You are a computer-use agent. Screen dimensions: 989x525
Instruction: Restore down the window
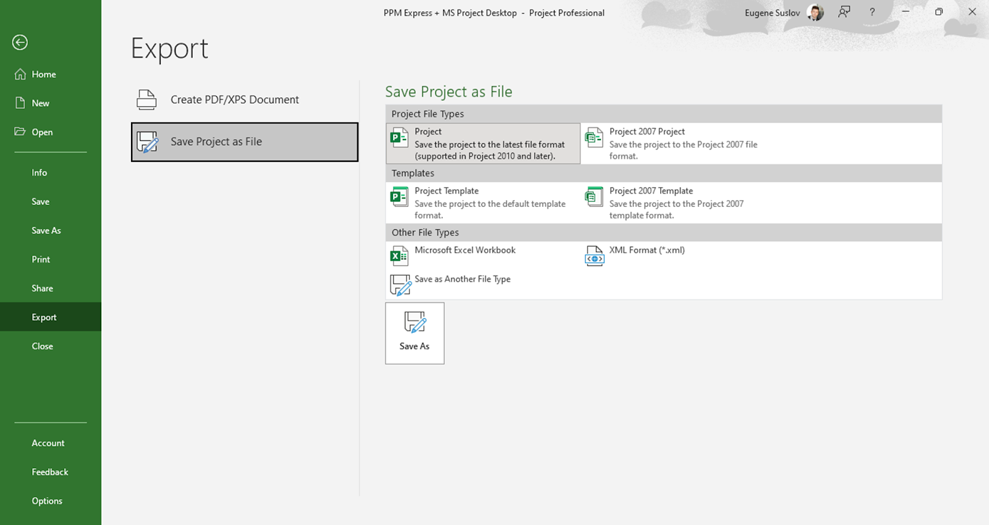point(938,12)
